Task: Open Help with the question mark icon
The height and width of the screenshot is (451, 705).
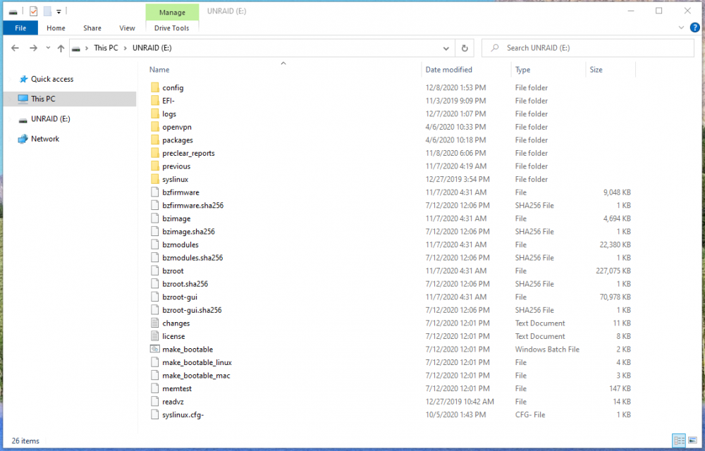Action: point(694,28)
